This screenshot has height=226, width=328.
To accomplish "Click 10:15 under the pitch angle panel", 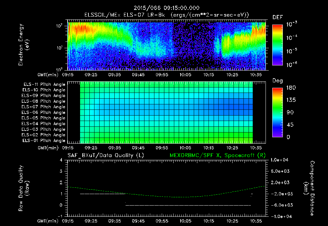I will click(209, 148).
